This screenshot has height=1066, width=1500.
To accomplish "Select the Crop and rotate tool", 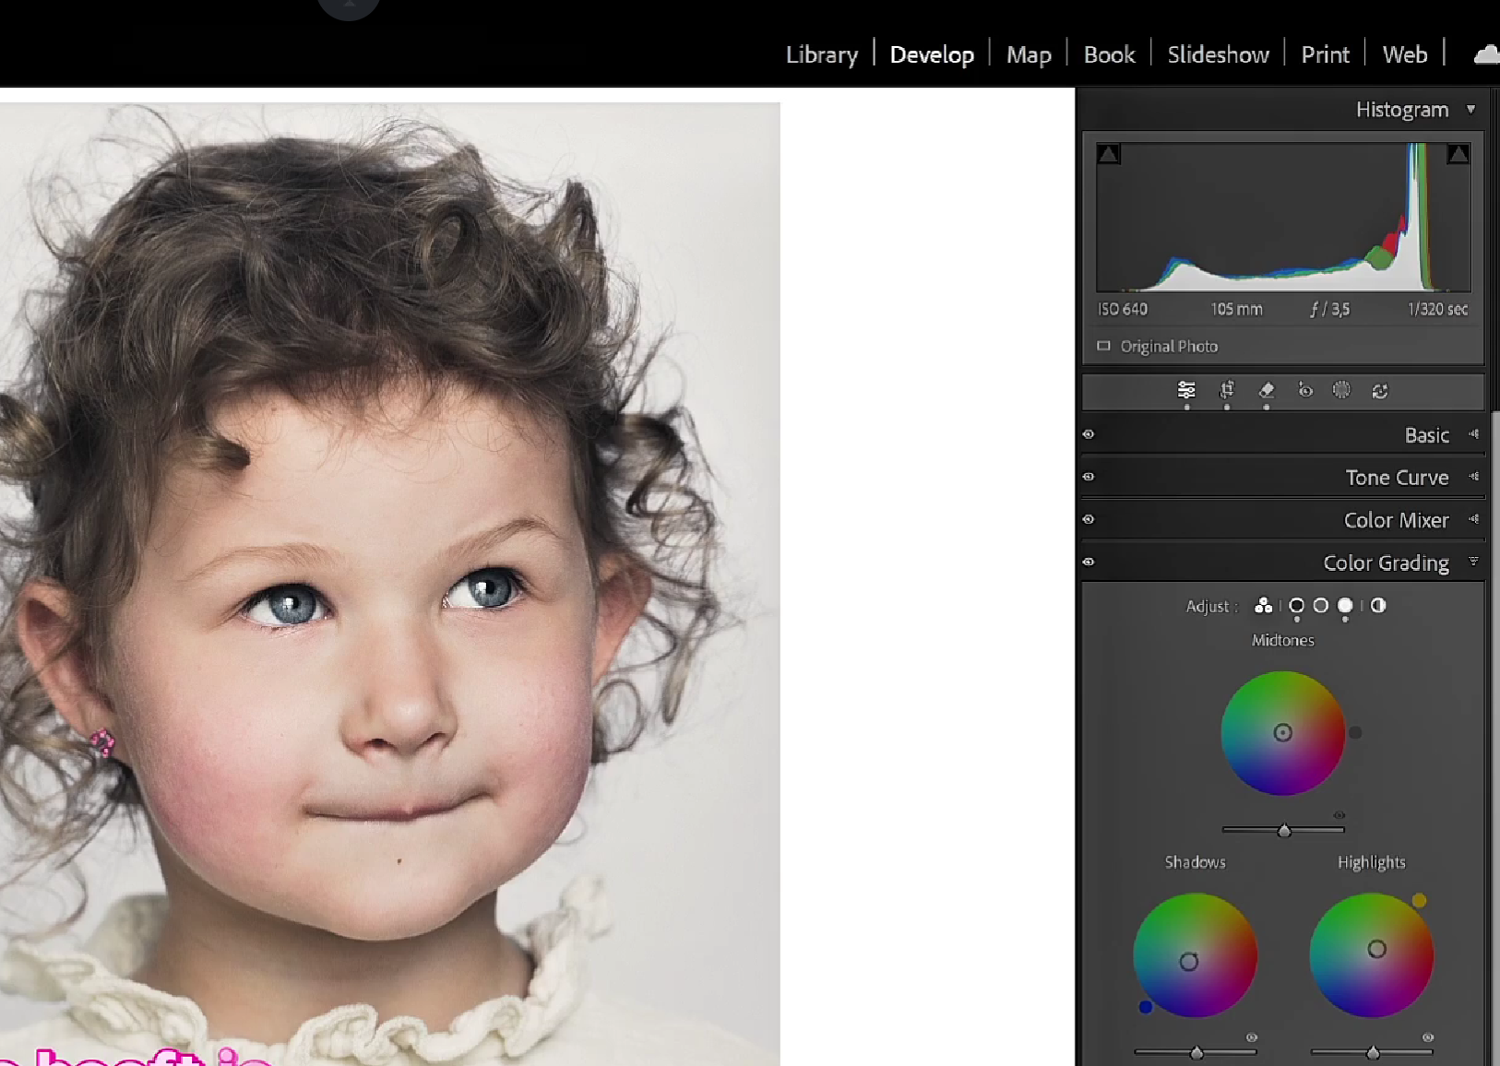I will click(x=1226, y=391).
